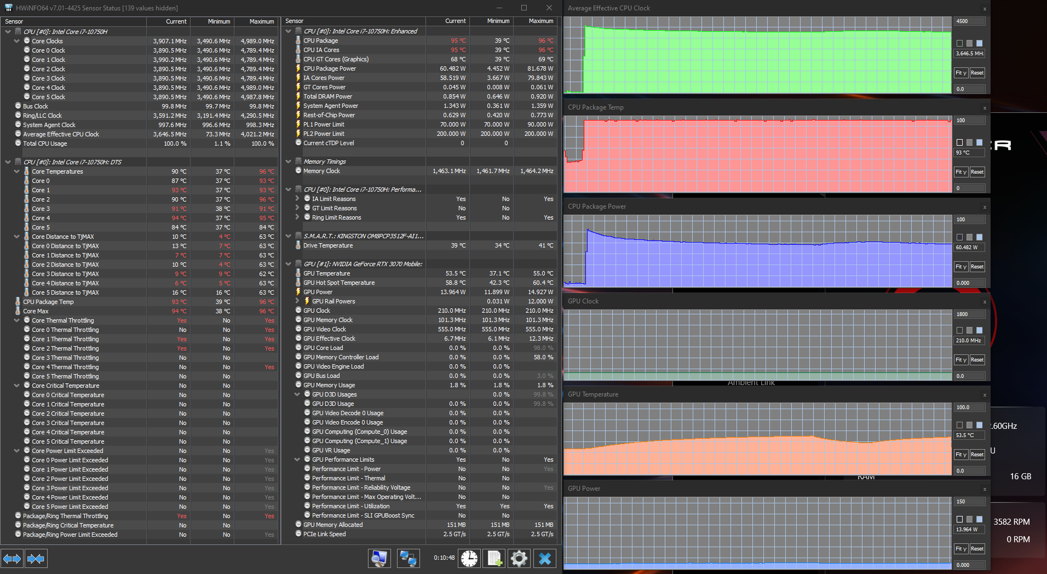The height and width of the screenshot is (574, 1047).
Task: Click the dark color box in Average Effective CPU Clock graph
Action: click(959, 43)
